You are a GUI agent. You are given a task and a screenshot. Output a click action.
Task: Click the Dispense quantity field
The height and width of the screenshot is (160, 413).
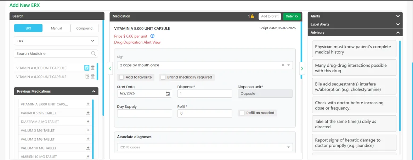pyautogui.click(x=205, y=93)
